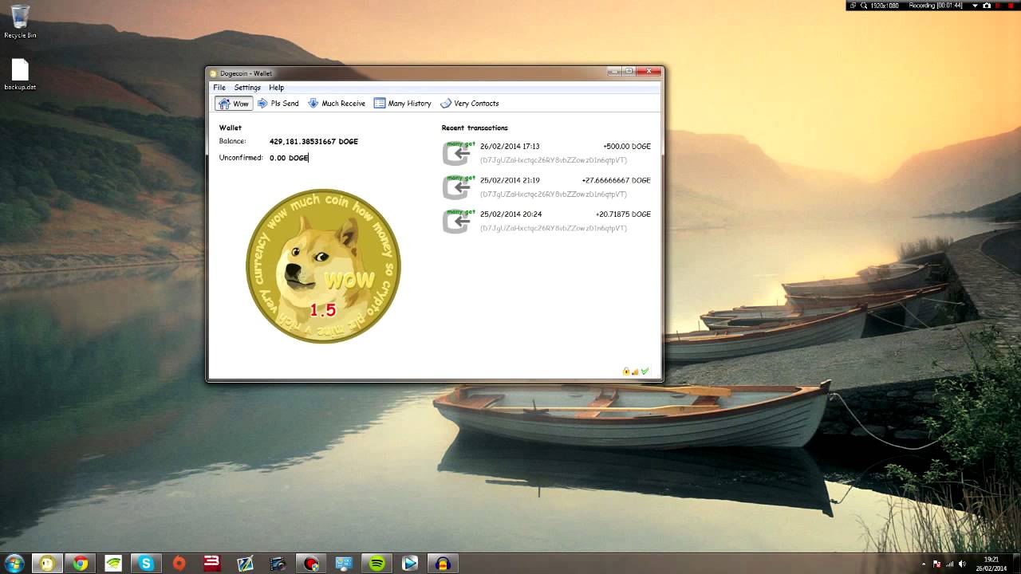Image resolution: width=1021 pixels, height=574 pixels.
Task: Open the recording bar dropdown arrow
Action: [975, 6]
